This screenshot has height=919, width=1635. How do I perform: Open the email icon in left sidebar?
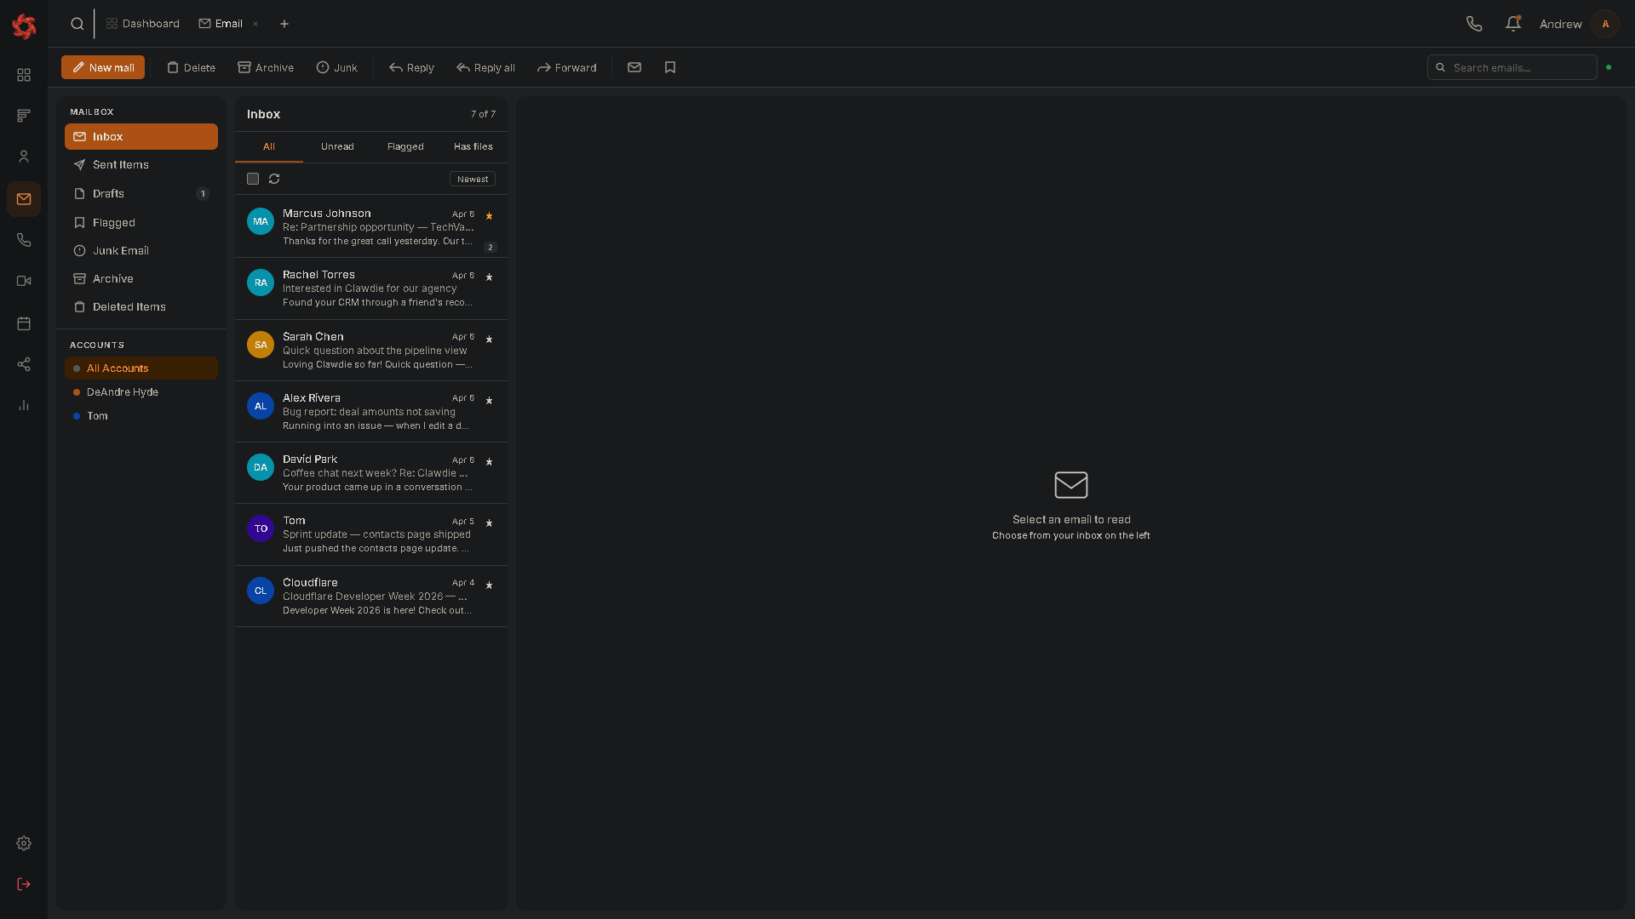24,199
